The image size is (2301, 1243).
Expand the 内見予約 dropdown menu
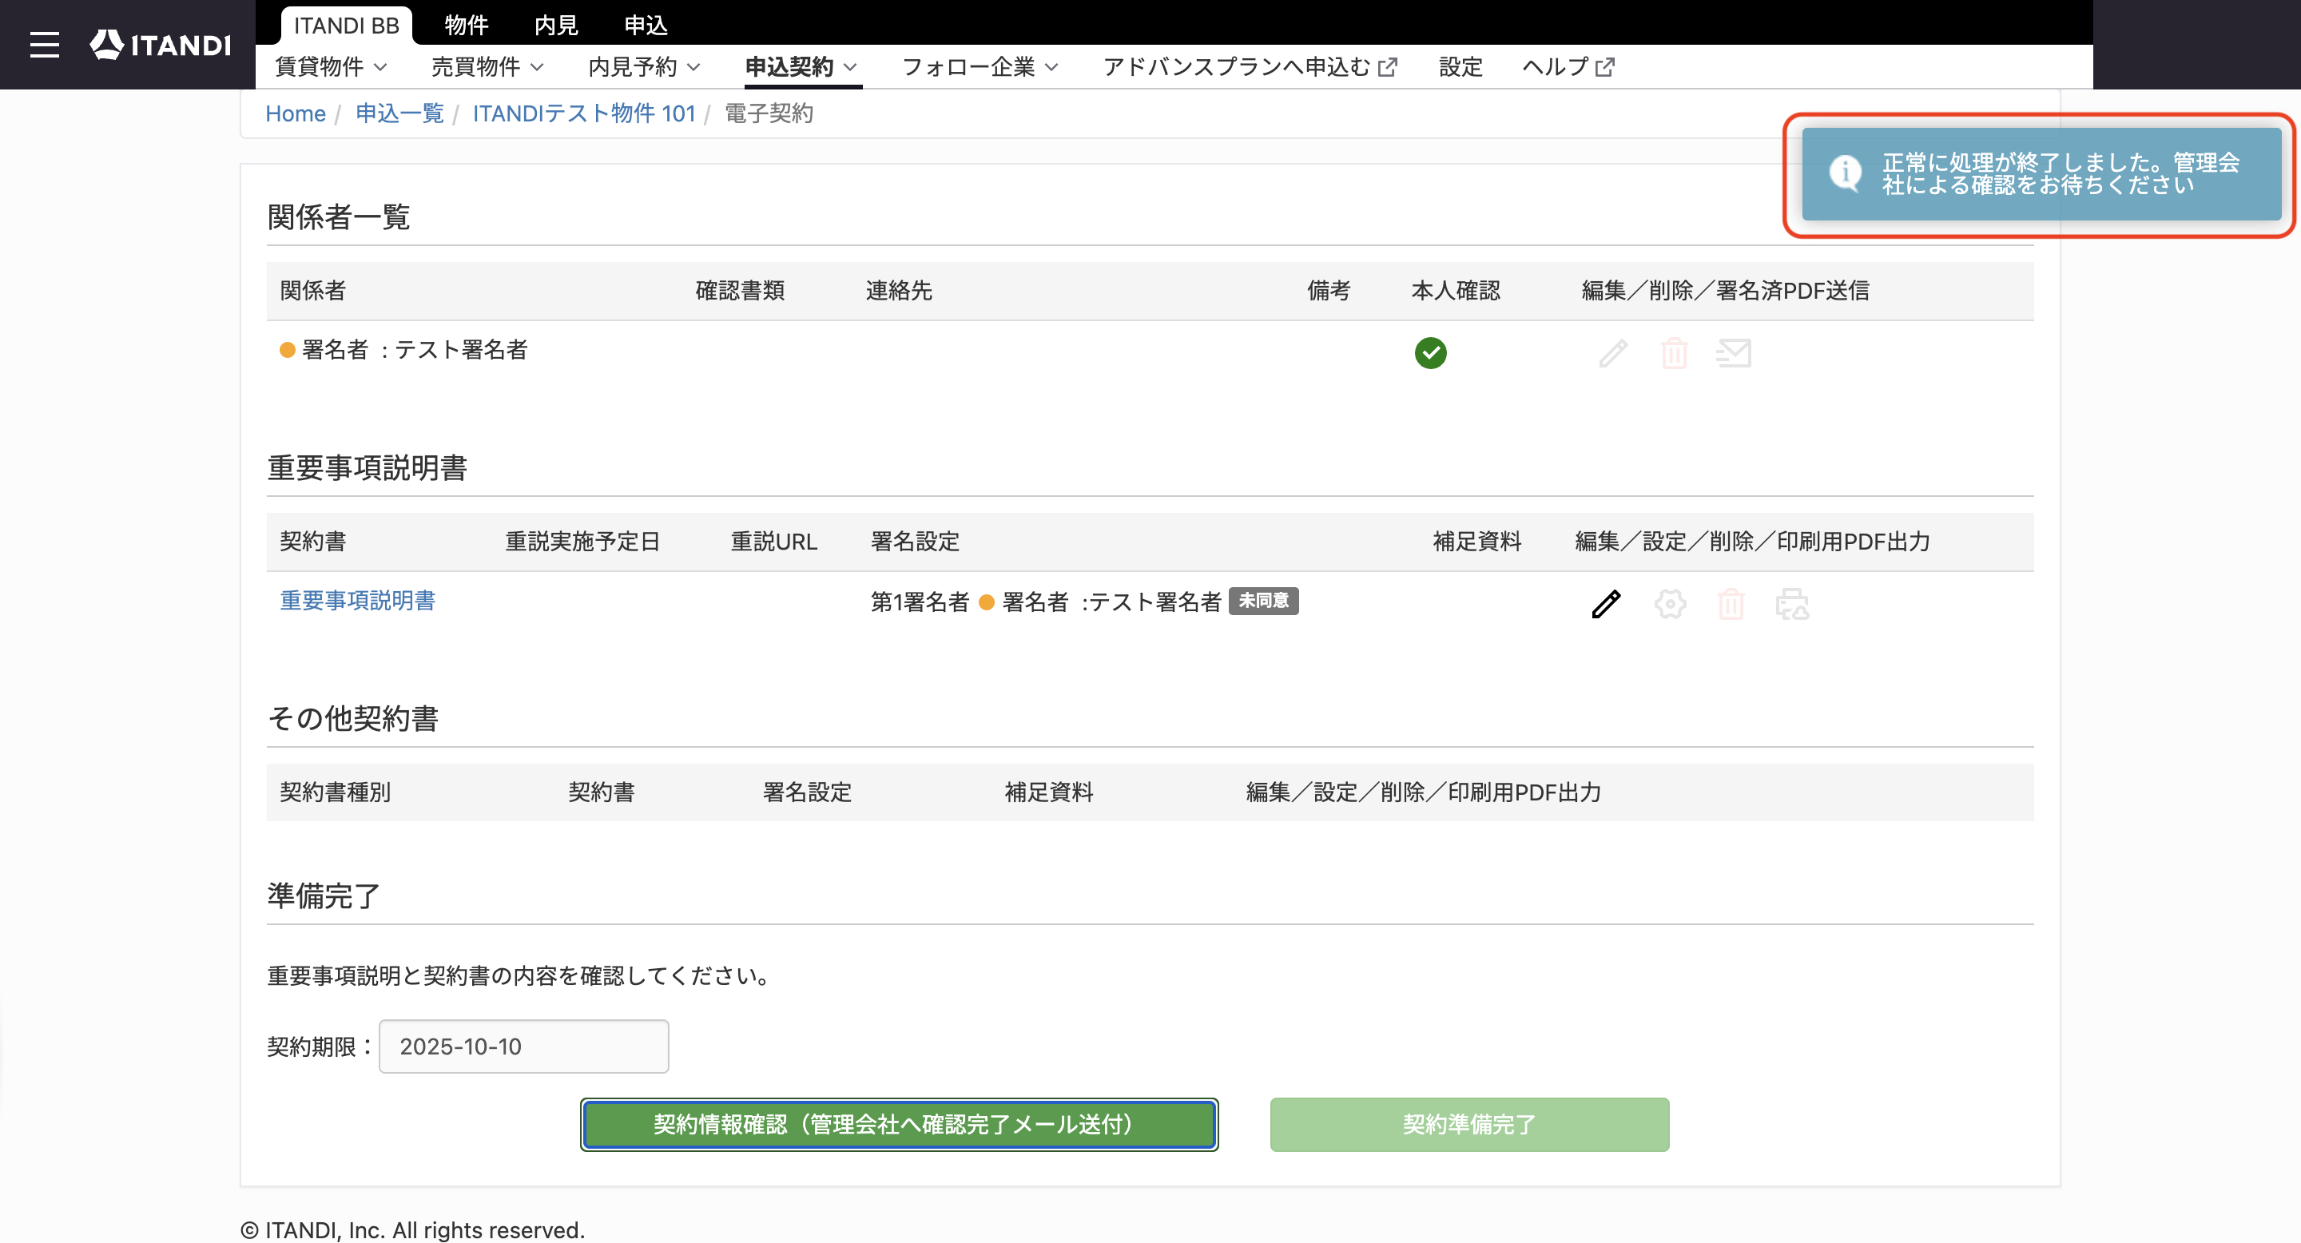click(644, 67)
